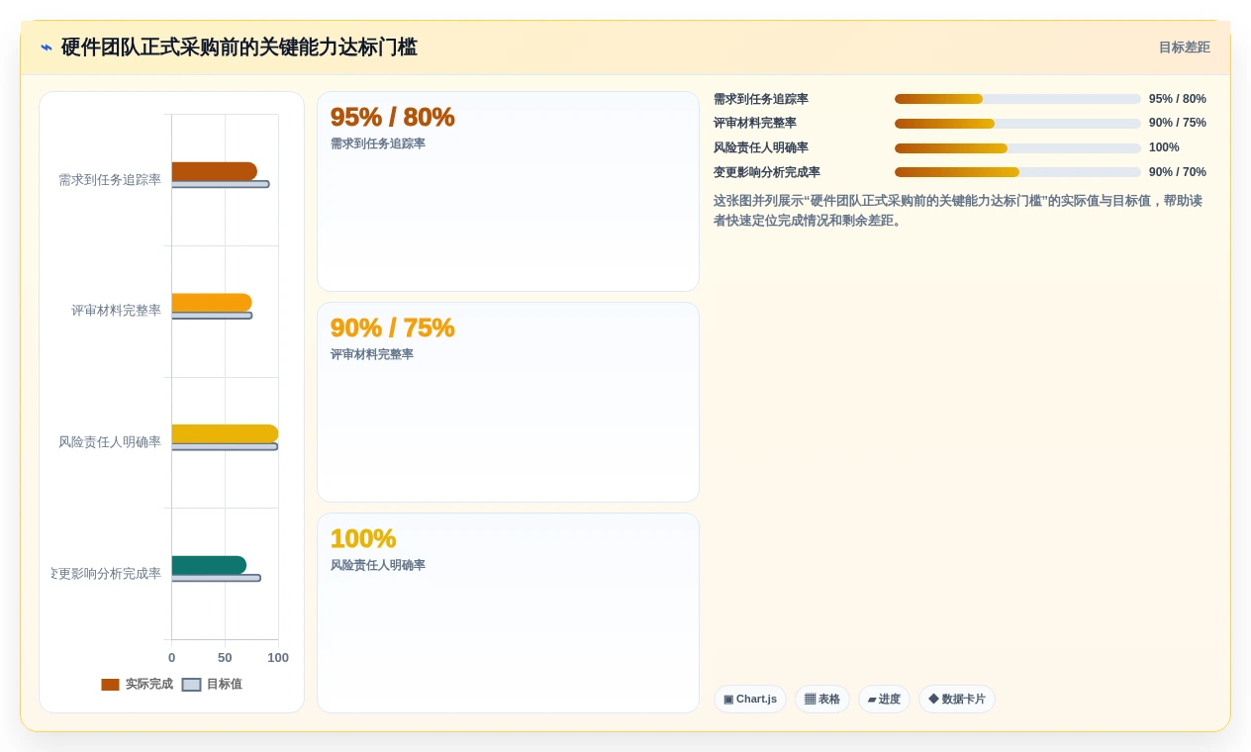Click the 实际完成 legend color swatch

click(x=110, y=685)
